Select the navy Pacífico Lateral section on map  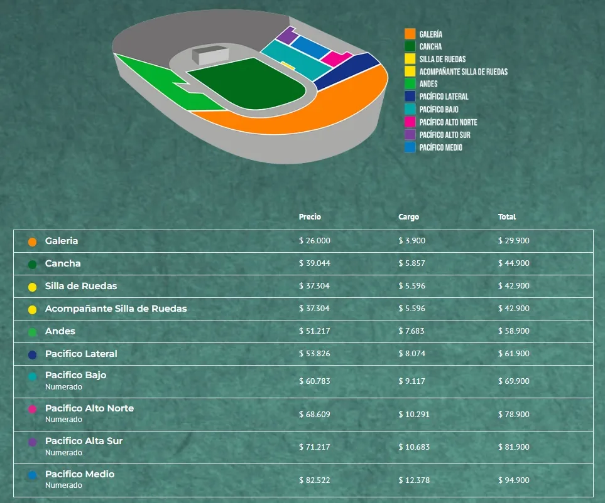click(346, 71)
